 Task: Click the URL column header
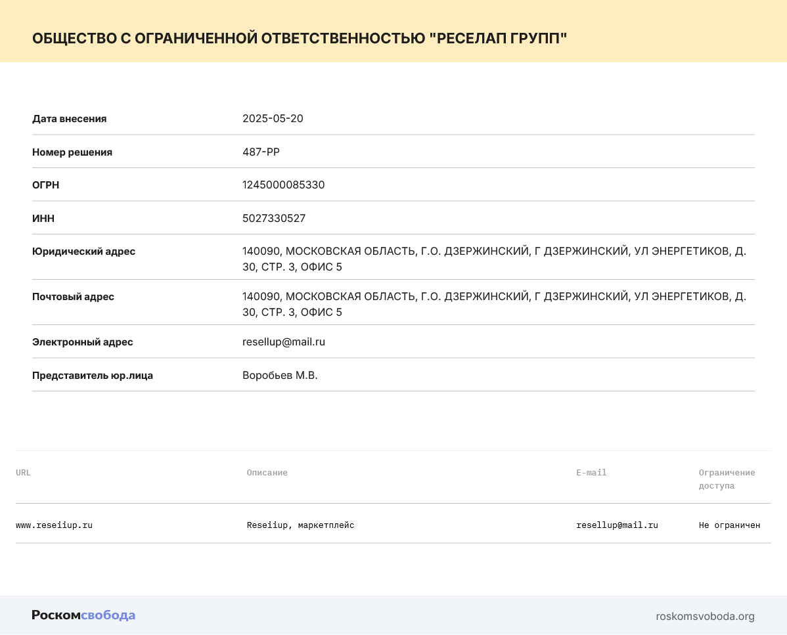tap(23, 473)
